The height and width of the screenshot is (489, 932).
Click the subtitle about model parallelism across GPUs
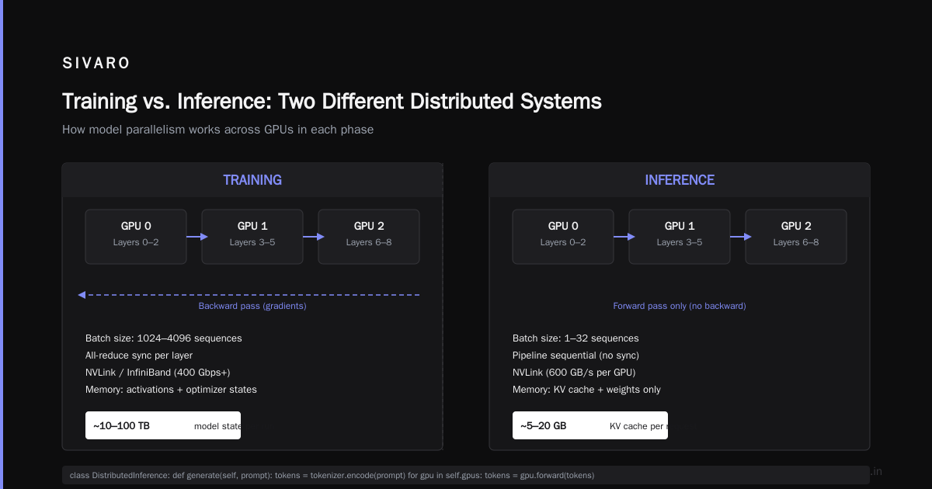[217, 130]
